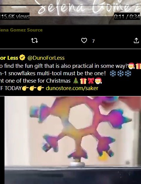This screenshot has height=184, width=141.
Task: Click the Selena Gomez video at top
Action: point(70,12)
